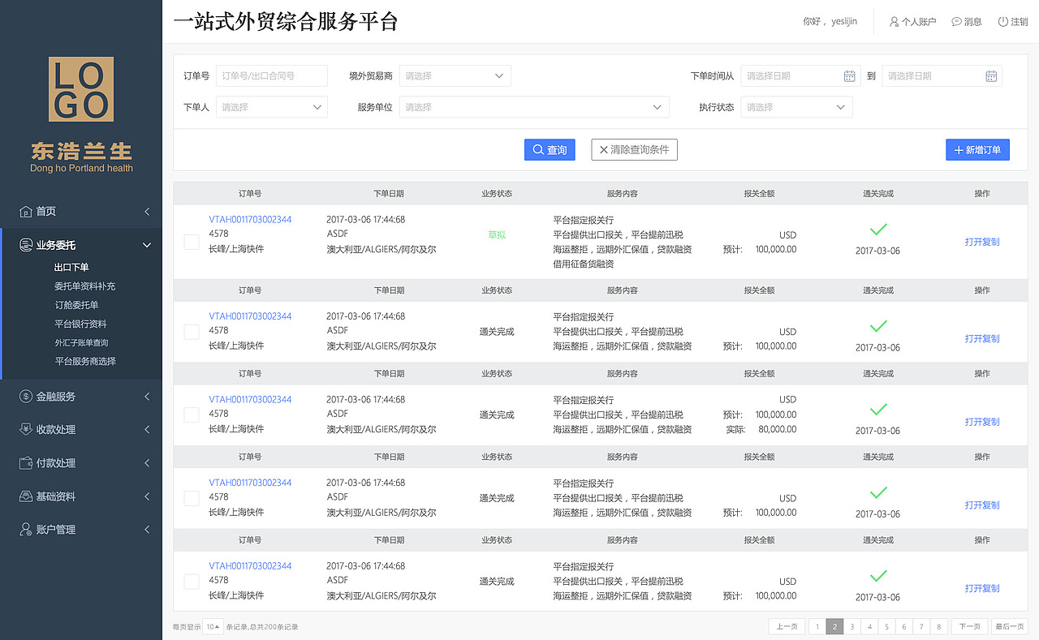Open the calendar icon beside 下单时间从
1039x640 pixels.
(849, 75)
